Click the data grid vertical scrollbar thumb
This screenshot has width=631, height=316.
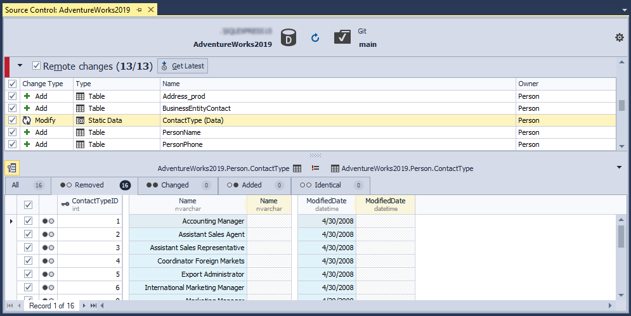[x=621, y=236]
